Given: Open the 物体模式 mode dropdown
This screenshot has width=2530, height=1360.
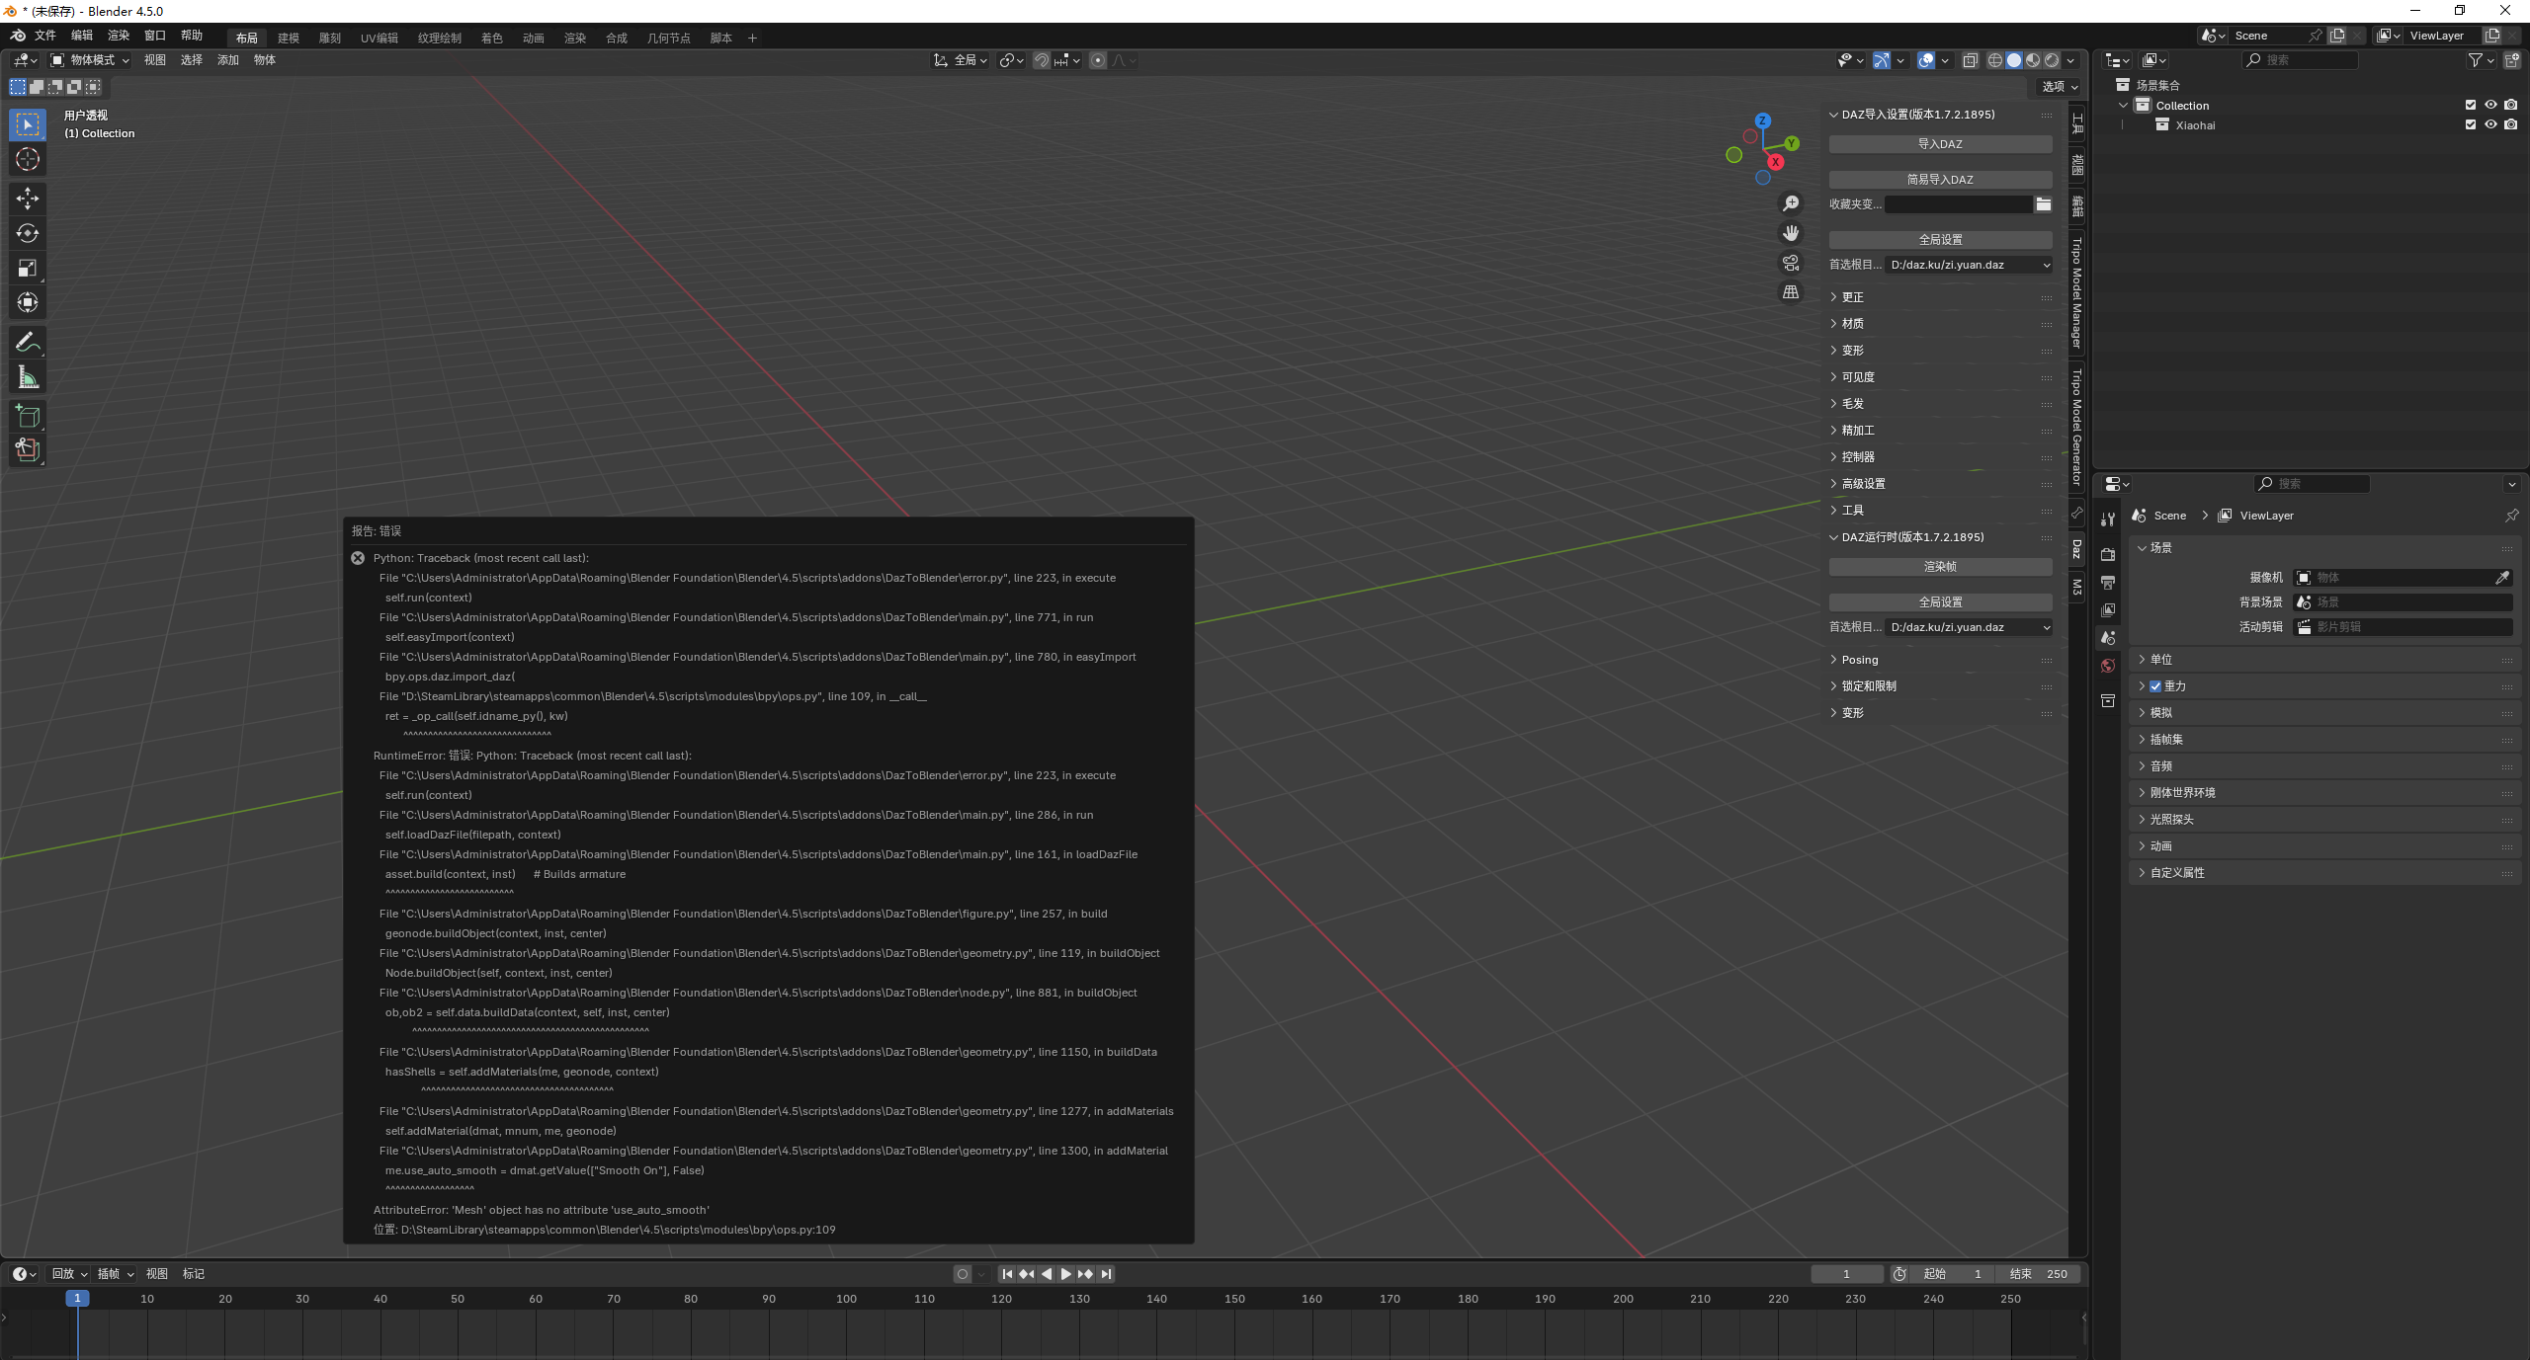Looking at the screenshot, I should (x=91, y=60).
